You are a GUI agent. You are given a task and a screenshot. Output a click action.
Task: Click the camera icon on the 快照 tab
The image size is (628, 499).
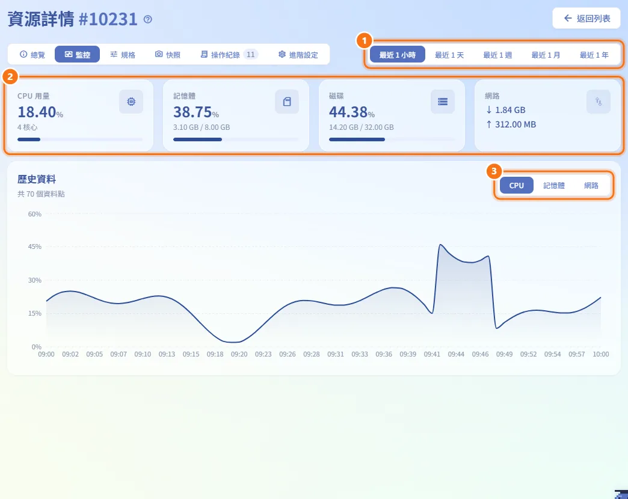click(x=159, y=54)
